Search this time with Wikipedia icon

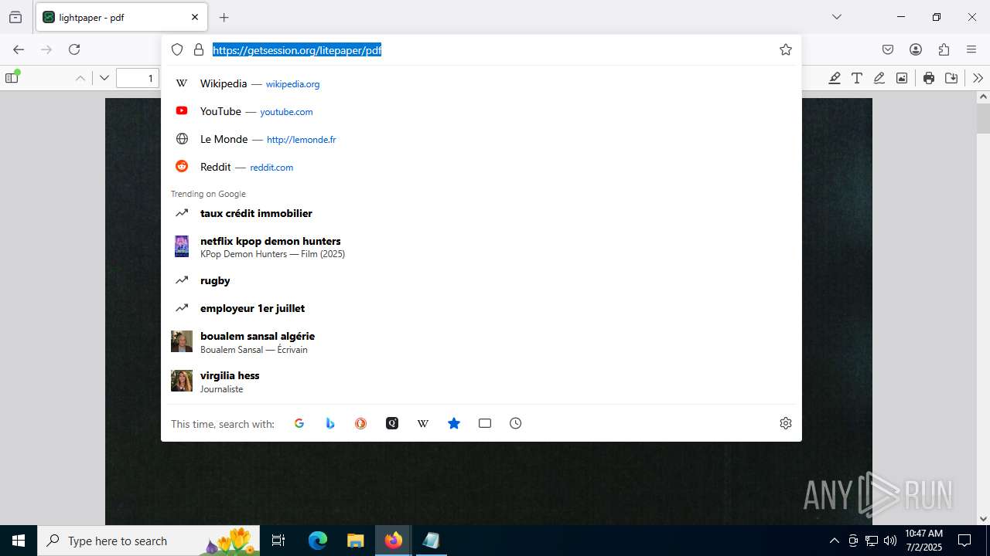pyautogui.click(x=423, y=423)
